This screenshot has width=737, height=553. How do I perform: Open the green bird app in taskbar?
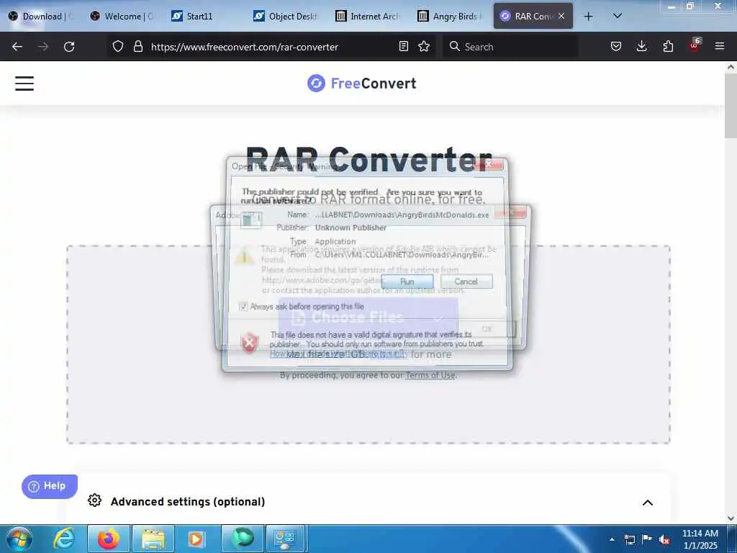coord(243,539)
